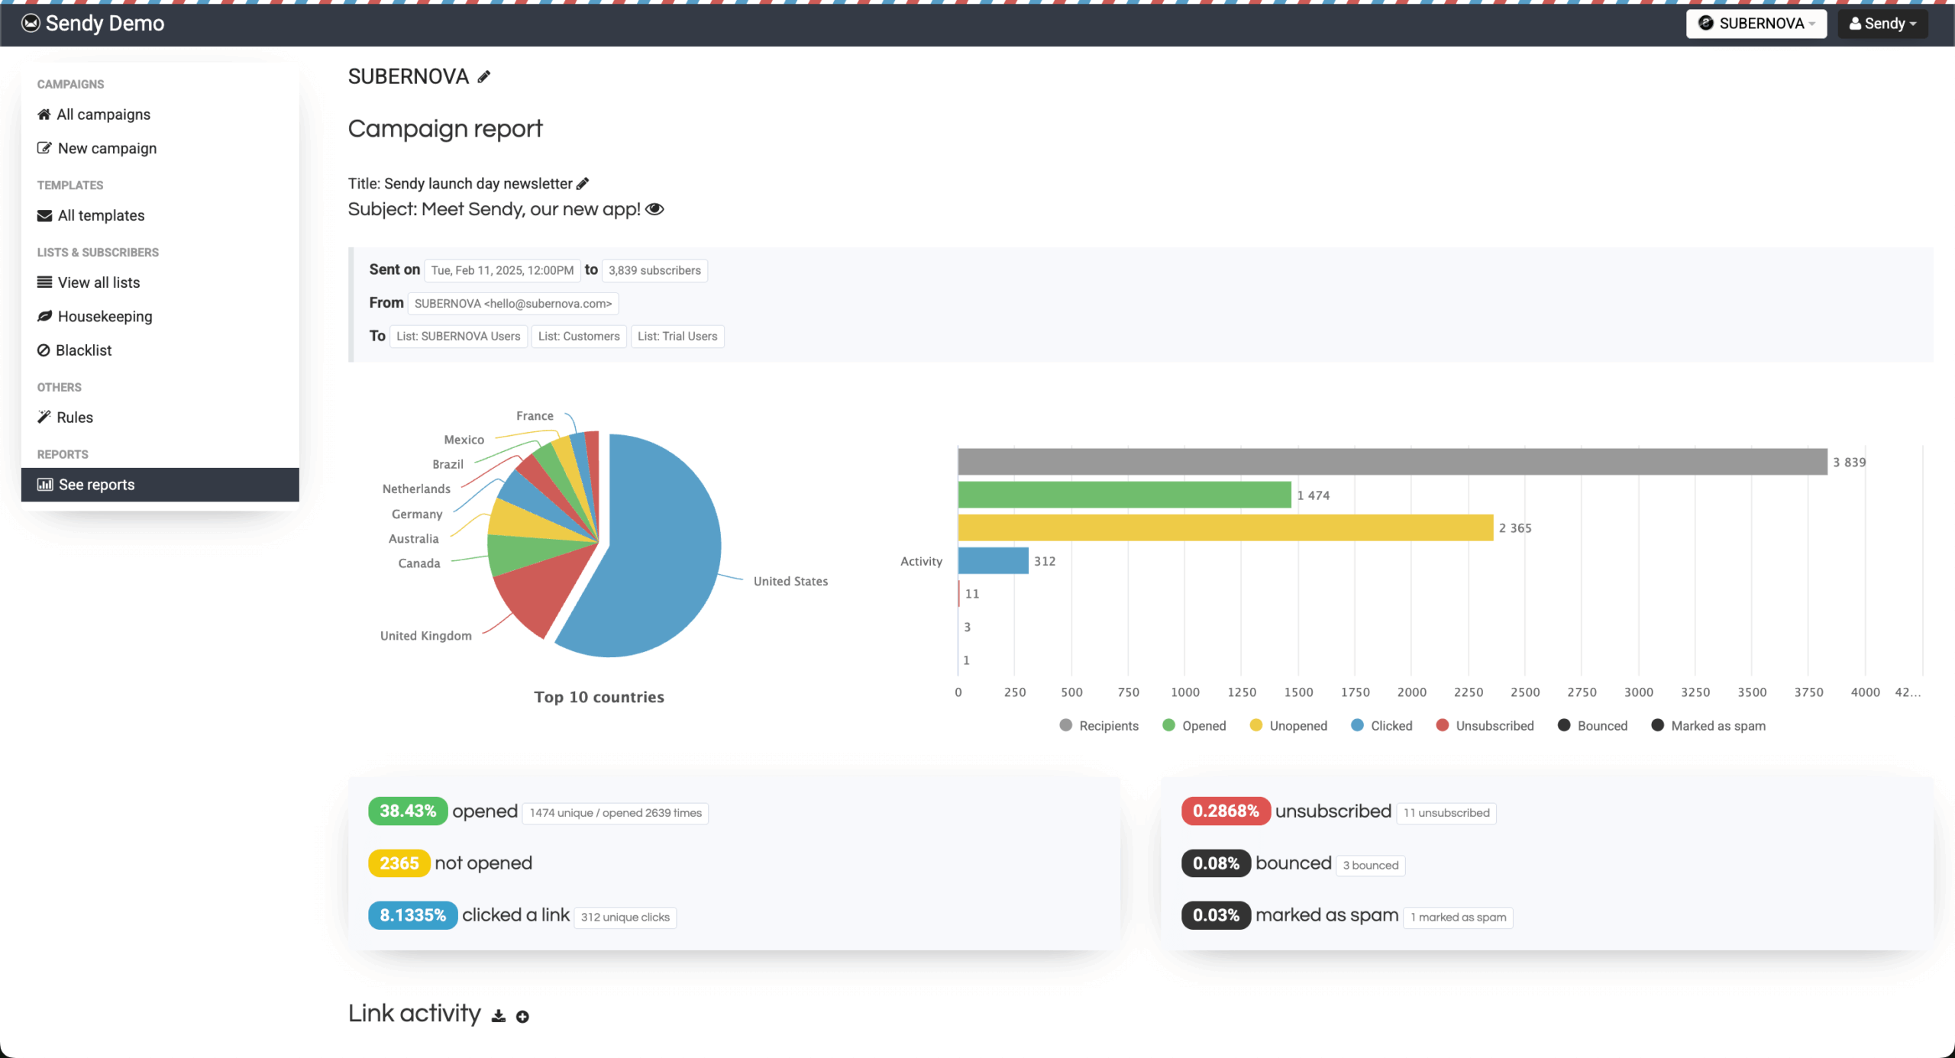Select See reports in the sidebar
1955x1058 pixels.
[96, 484]
